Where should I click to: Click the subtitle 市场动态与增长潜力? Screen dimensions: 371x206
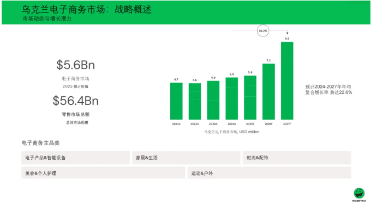(47, 18)
